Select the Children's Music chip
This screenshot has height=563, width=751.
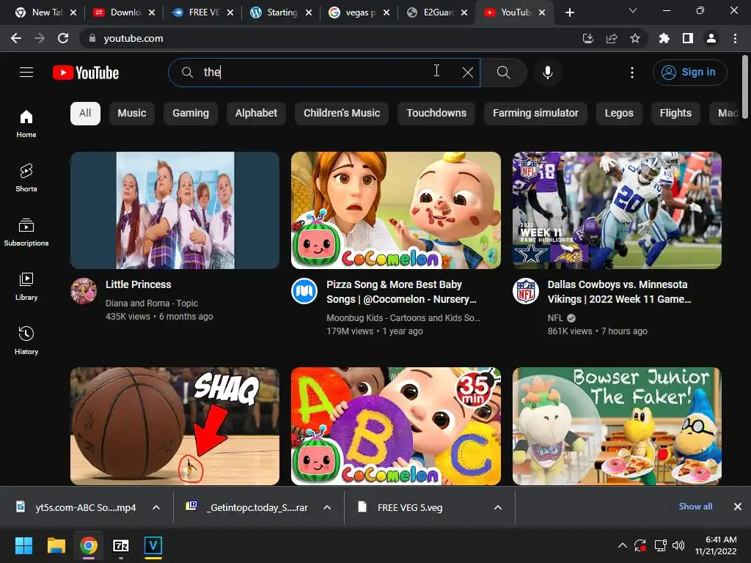(x=342, y=114)
